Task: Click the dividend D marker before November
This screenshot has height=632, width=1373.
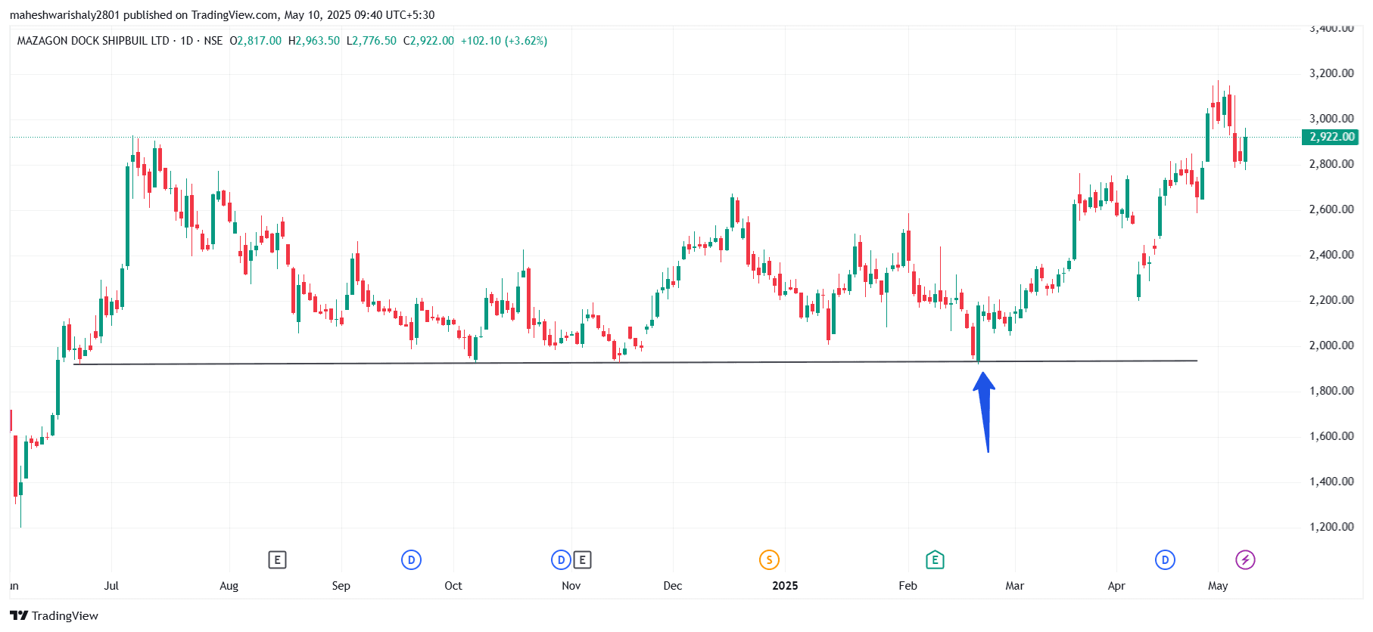Action: (561, 560)
